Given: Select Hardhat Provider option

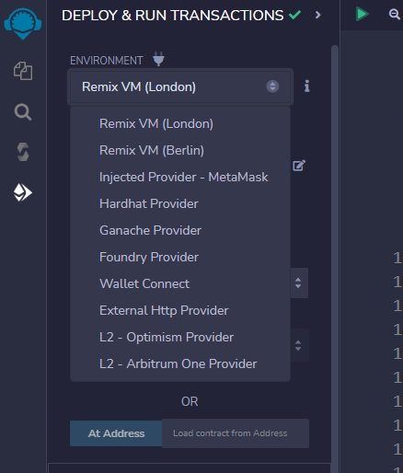Looking at the screenshot, I should coord(149,203).
